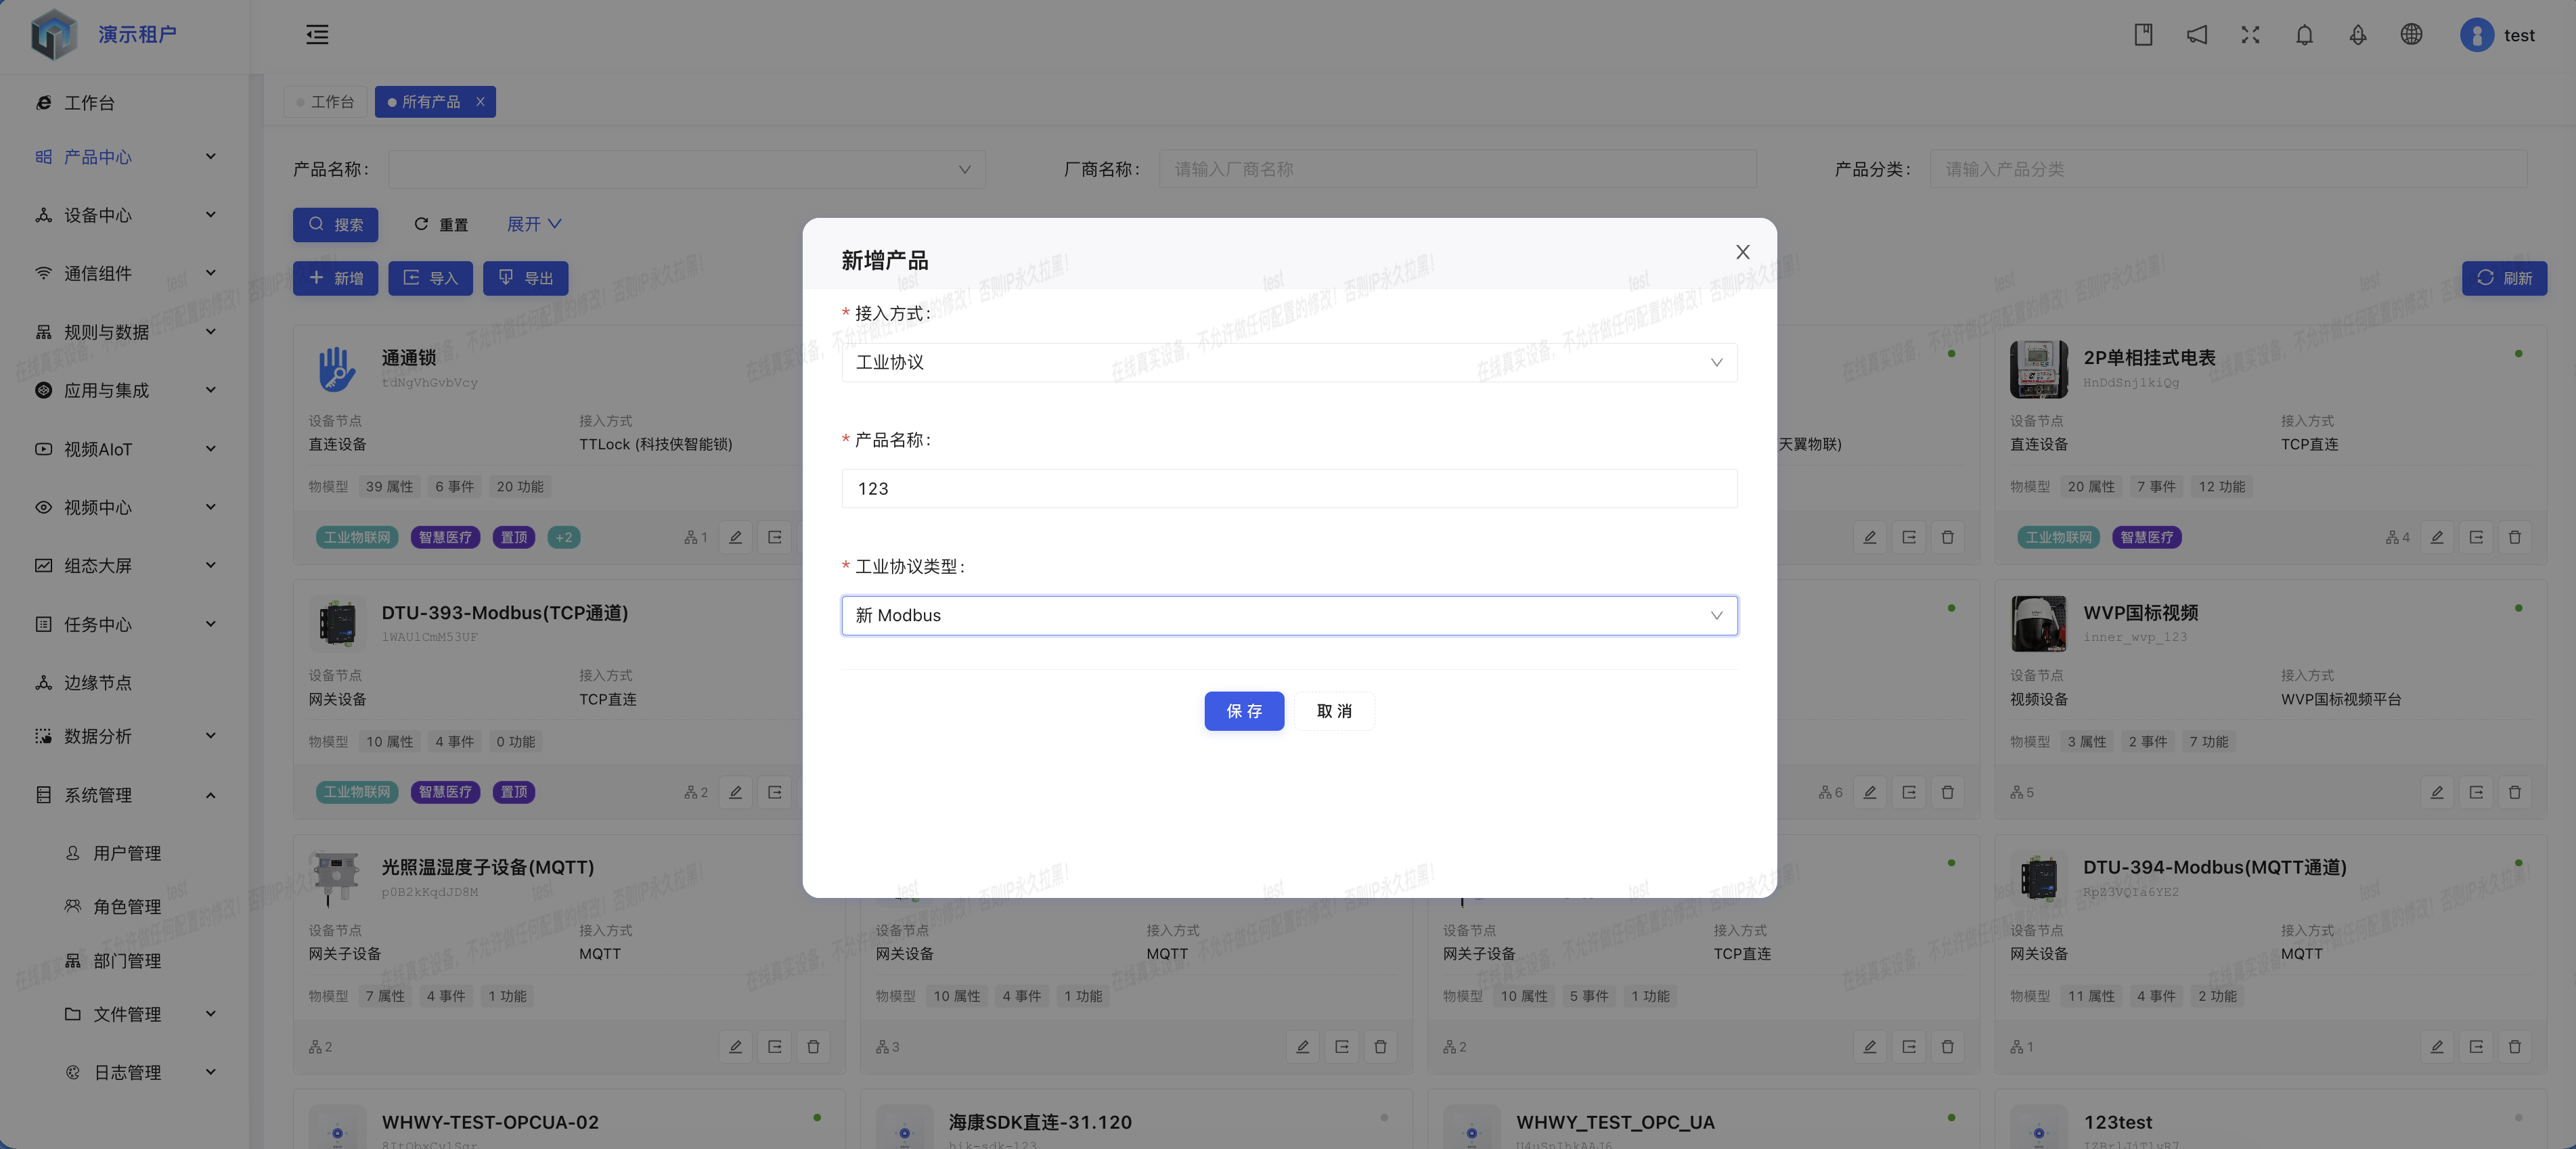The image size is (2576, 1149).
Task: Export the DTU-393-Modbus product
Action: (x=774, y=792)
